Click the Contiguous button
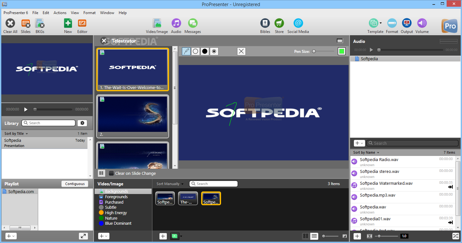Image resolution: width=462 pixels, height=243 pixels. tap(75, 184)
